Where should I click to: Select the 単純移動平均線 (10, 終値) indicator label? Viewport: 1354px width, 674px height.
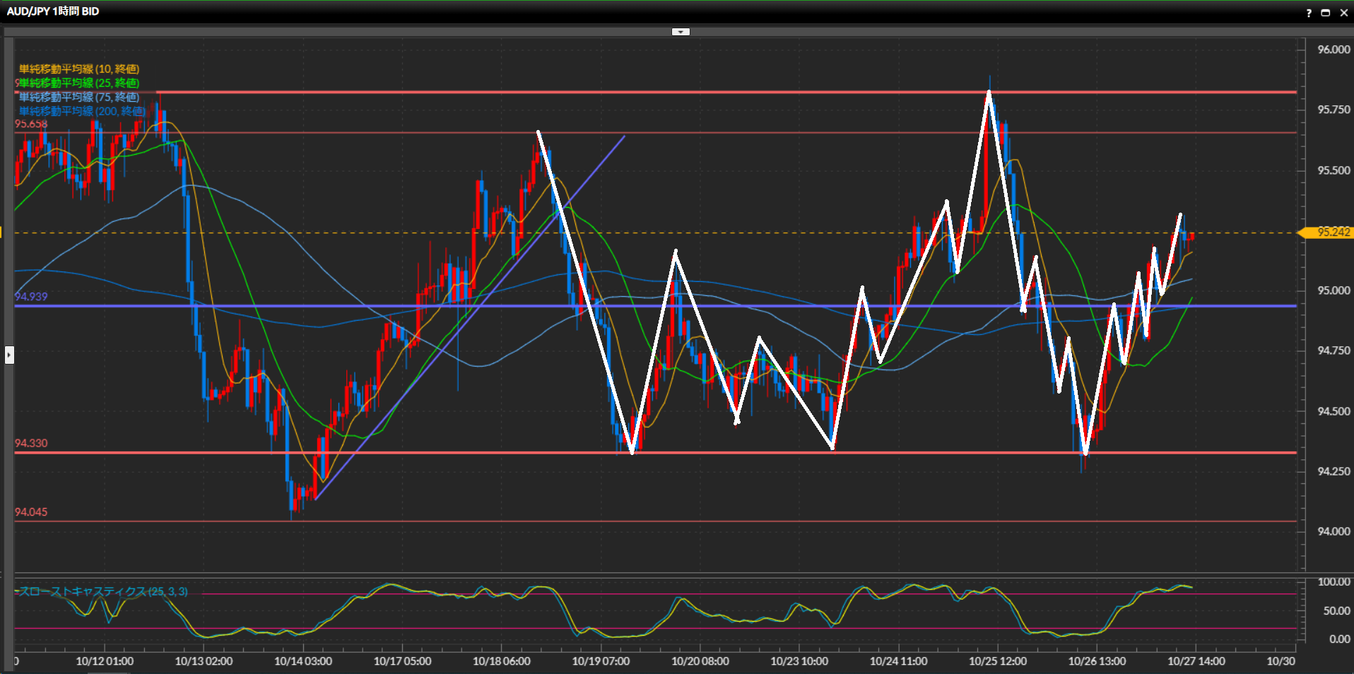(x=79, y=69)
